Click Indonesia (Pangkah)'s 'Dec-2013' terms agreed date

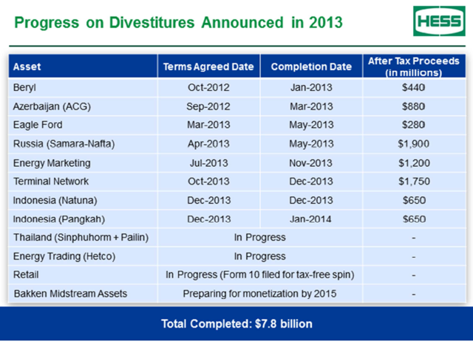click(x=208, y=219)
